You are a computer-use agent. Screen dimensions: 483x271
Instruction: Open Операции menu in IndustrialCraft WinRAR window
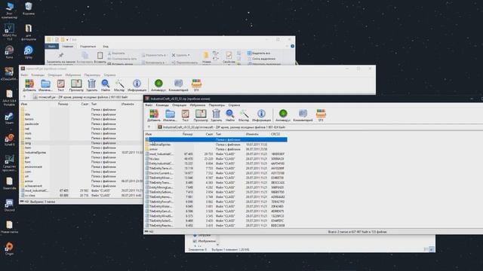[x=179, y=105]
